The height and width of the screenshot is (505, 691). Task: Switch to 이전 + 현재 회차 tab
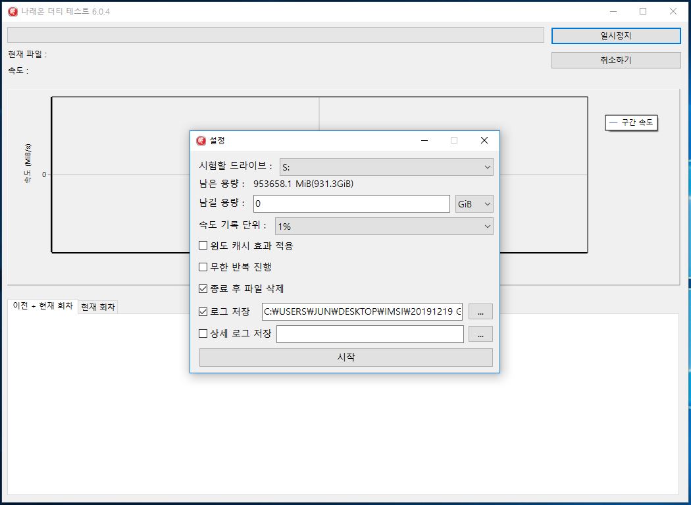click(x=43, y=306)
